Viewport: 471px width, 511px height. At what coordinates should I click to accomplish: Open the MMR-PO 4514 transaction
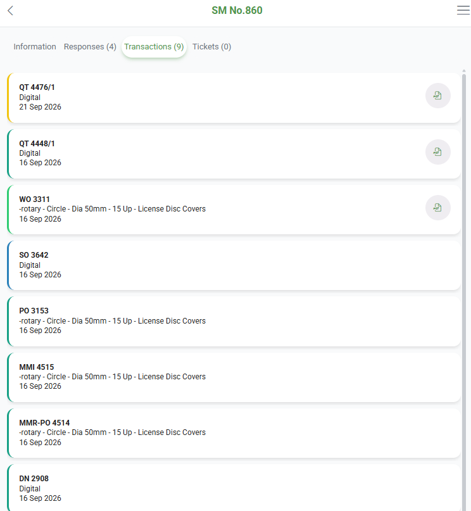coord(234,433)
